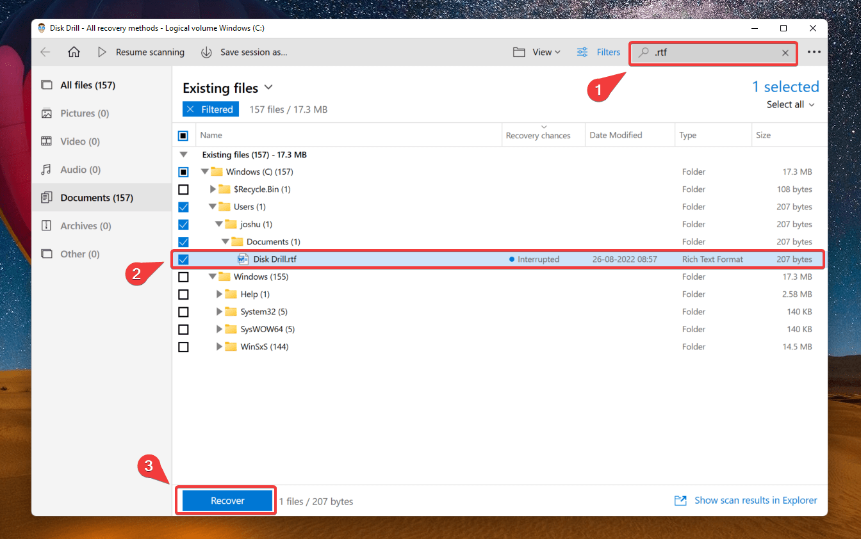Sort by Size column header
The image size is (861, 539).
763,135
